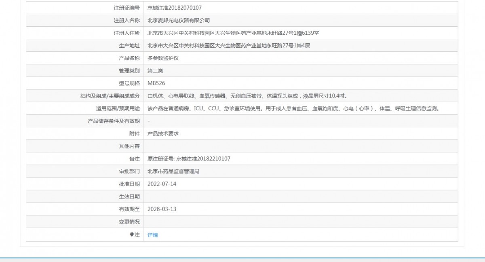Viewport: 485px width, 262px height.
Task: Select registration number 京械注准20182070107
Action: click(175, 8)
